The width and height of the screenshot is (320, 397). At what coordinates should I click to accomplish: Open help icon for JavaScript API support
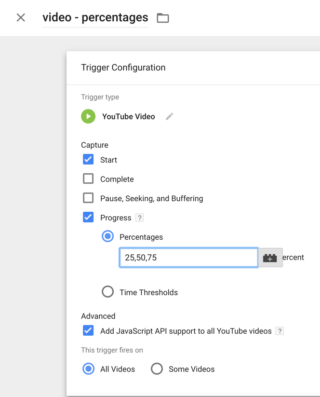point(280,331)
